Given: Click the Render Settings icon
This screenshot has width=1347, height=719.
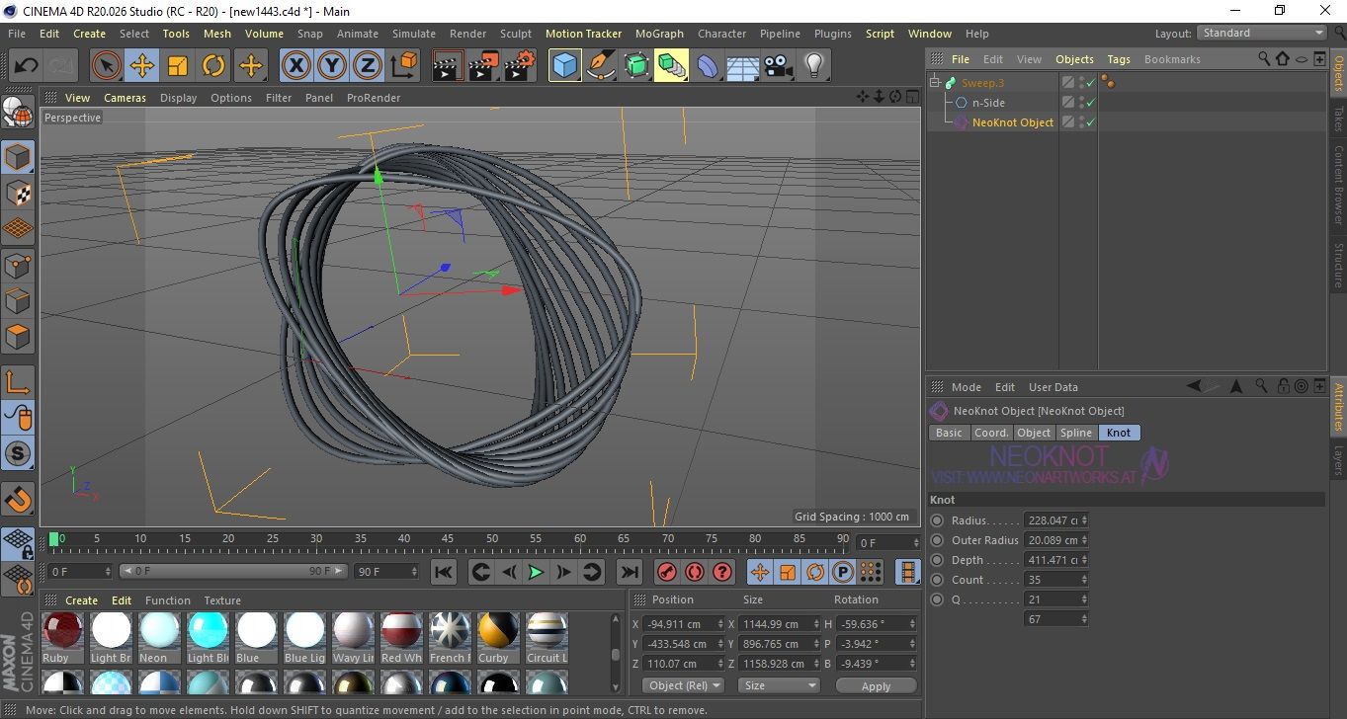Looking at the screenshot, I should [x=519, y=66].
